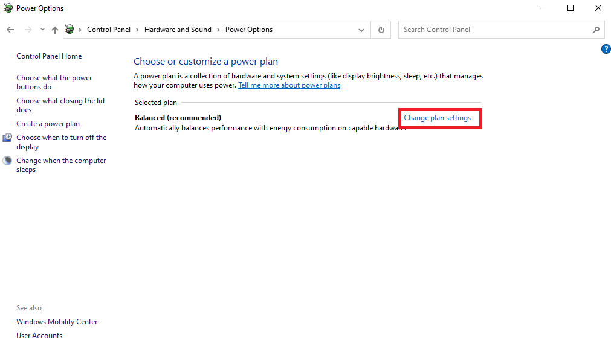The height and width of the screenshot is (352, 611).
Task: Open Help with the question mark icon
Action: [606, 49]
